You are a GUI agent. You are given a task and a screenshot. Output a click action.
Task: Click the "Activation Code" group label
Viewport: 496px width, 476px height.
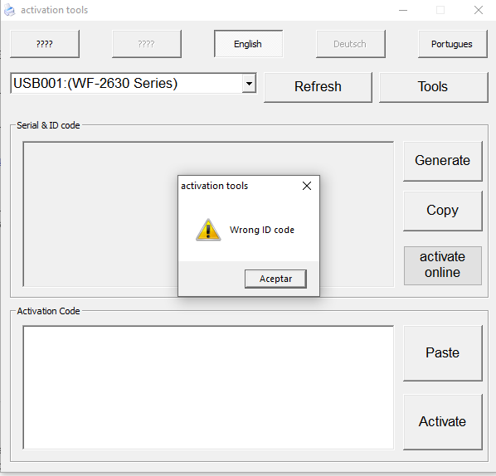(48, 311)
